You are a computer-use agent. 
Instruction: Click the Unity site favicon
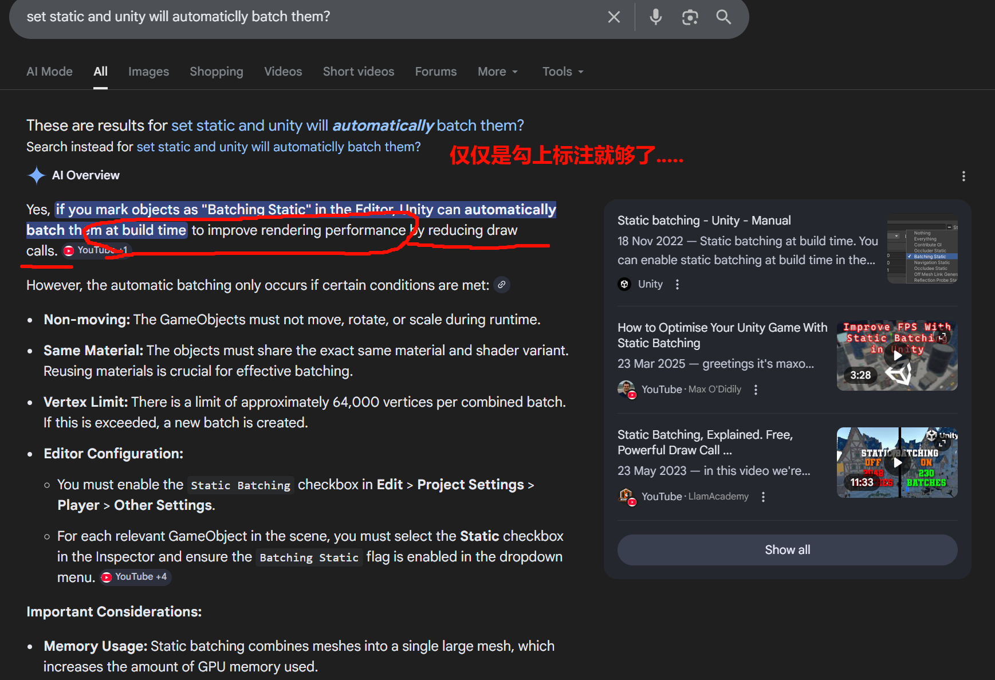pyautogui.click(x=624, y=284)
